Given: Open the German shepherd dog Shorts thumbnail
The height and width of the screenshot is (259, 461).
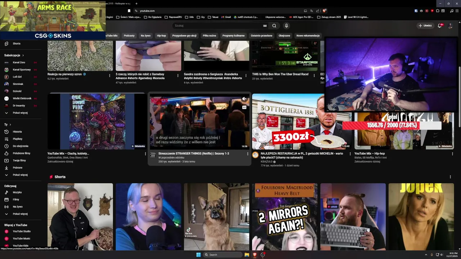Looking at the screenshot, I should click(216, 217).
